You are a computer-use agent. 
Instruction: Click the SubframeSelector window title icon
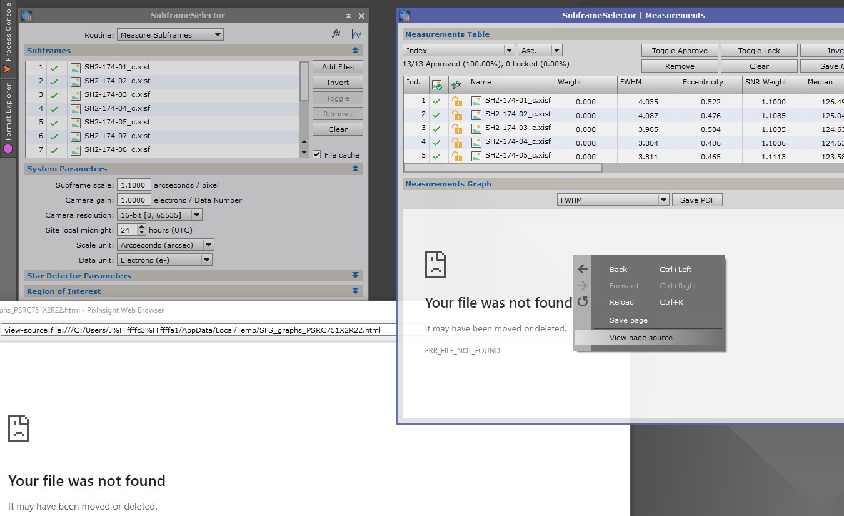tap(27, 16)
